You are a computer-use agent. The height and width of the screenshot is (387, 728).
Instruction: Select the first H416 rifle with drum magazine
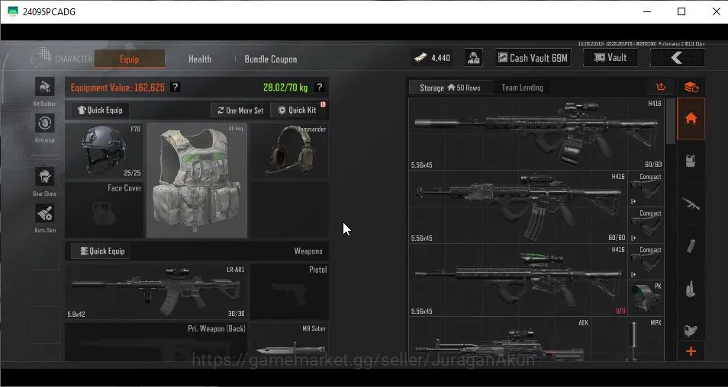click(x=536, y=134)
